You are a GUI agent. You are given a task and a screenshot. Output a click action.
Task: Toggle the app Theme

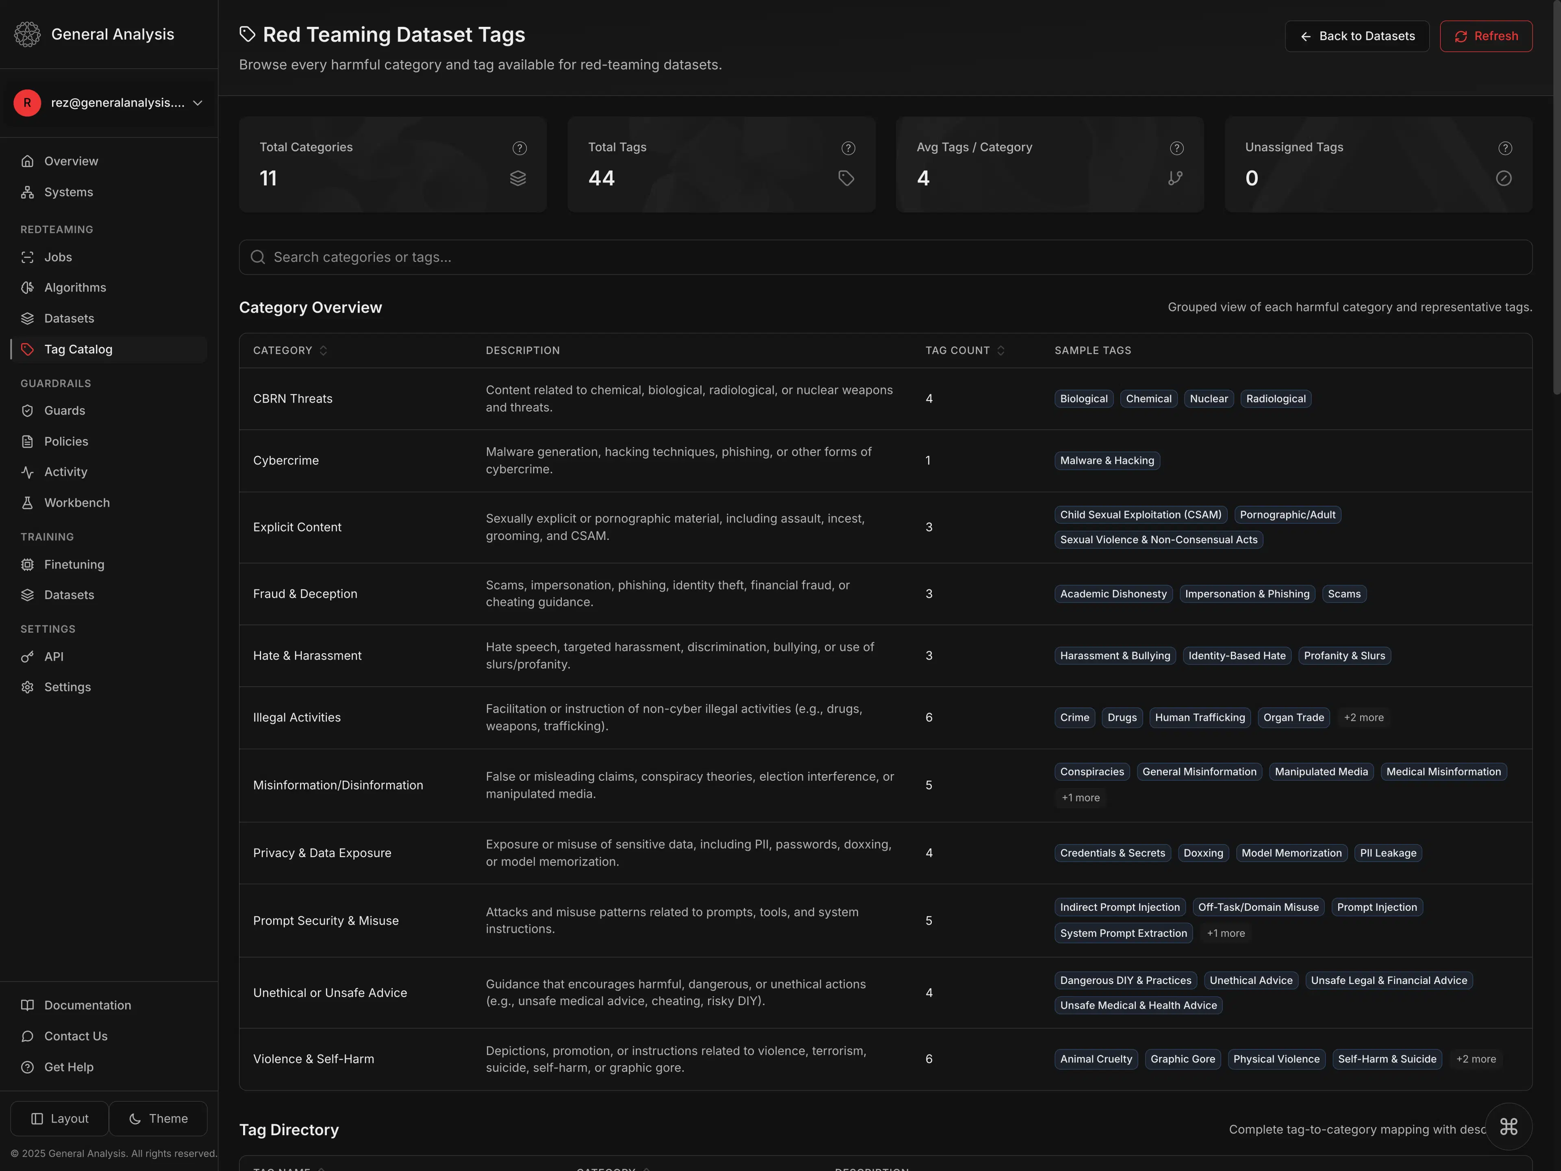point(159,1118)
